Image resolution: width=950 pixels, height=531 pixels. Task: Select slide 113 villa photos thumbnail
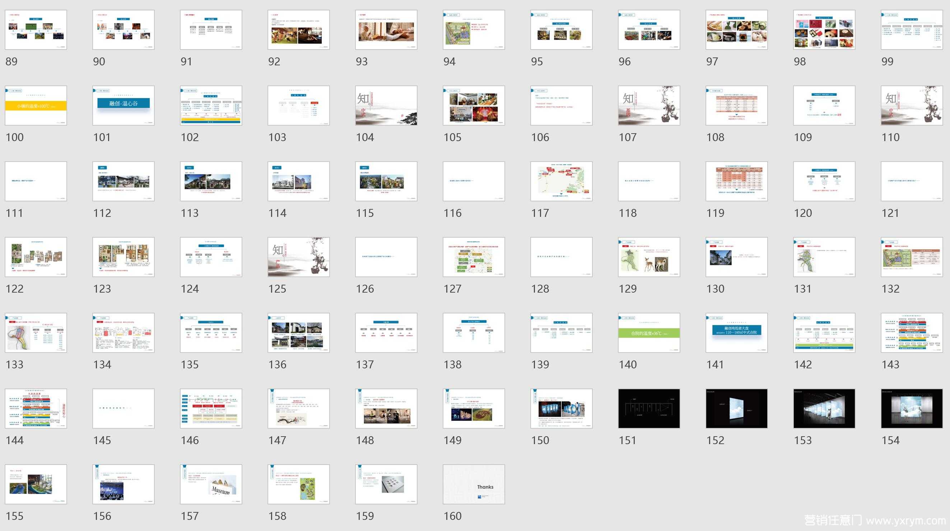[211, 181]
